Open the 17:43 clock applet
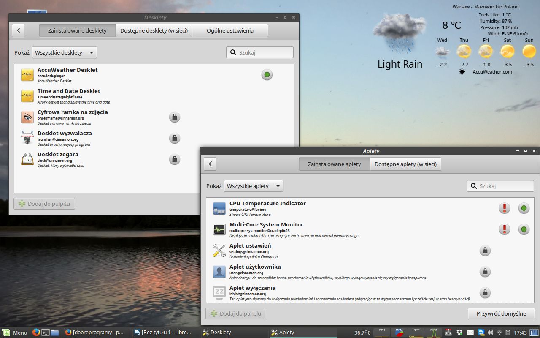 click(x=521, y=333)
